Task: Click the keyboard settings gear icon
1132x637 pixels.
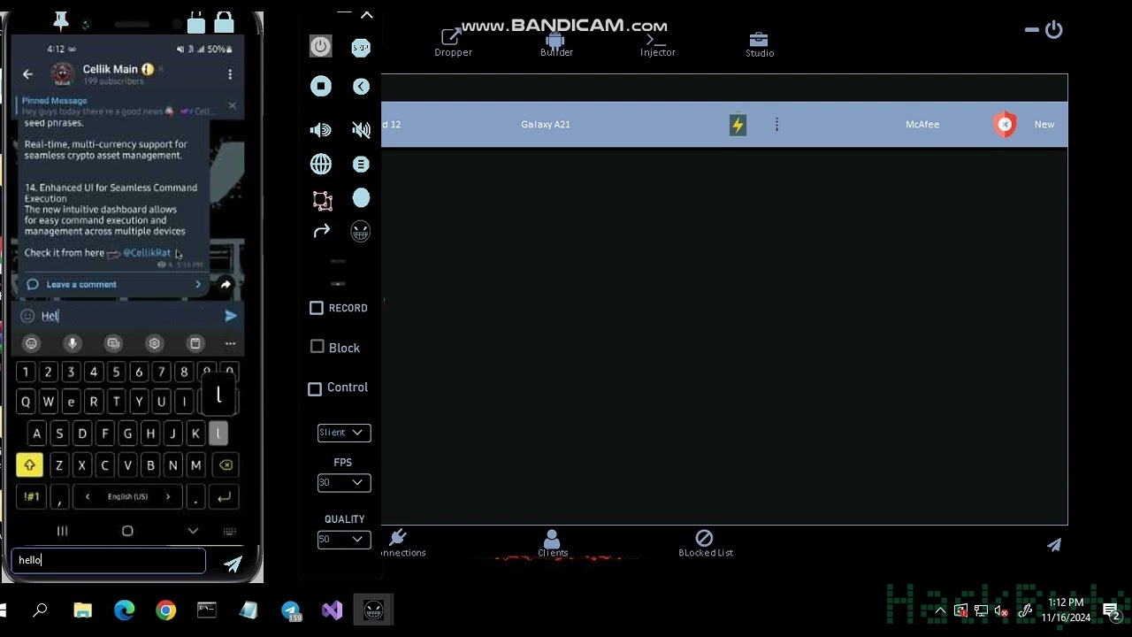Action: click(155, 343)
